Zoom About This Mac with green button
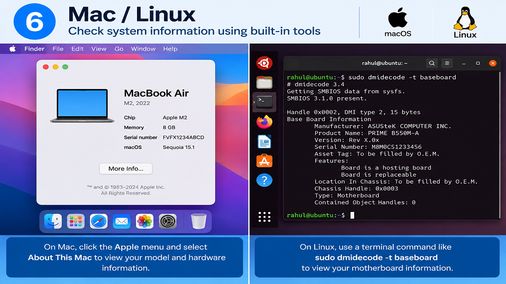This screenshot has width=506, height=284. coord(65,67)
